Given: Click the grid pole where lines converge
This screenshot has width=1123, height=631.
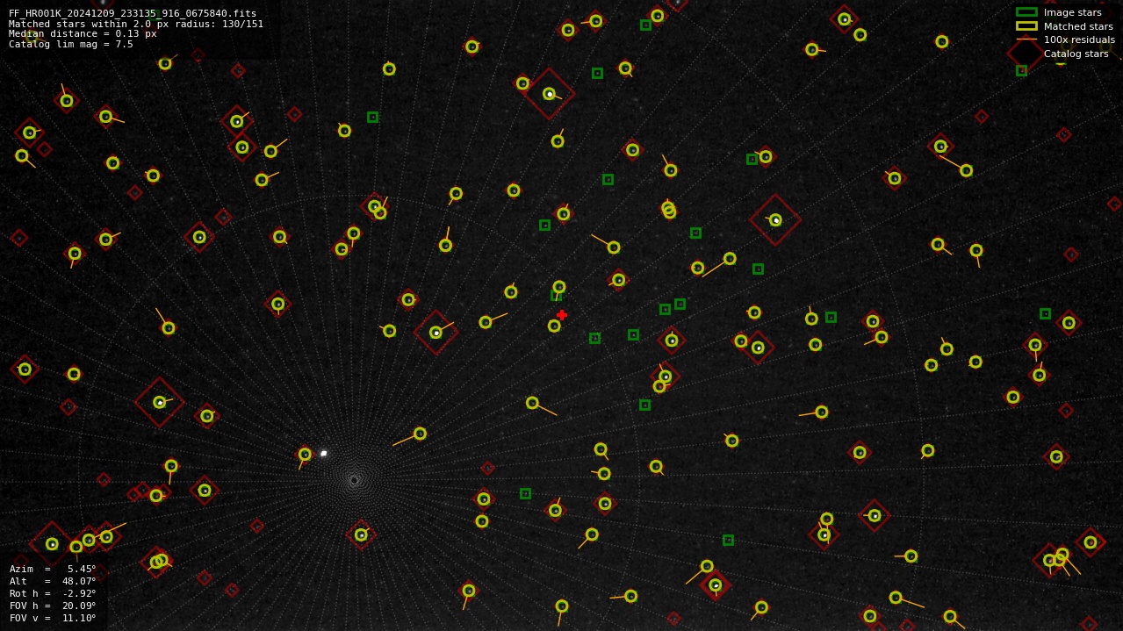Looking at the screenshot, I should (x=354, y=480).
